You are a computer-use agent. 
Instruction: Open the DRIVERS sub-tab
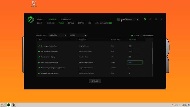81,23
